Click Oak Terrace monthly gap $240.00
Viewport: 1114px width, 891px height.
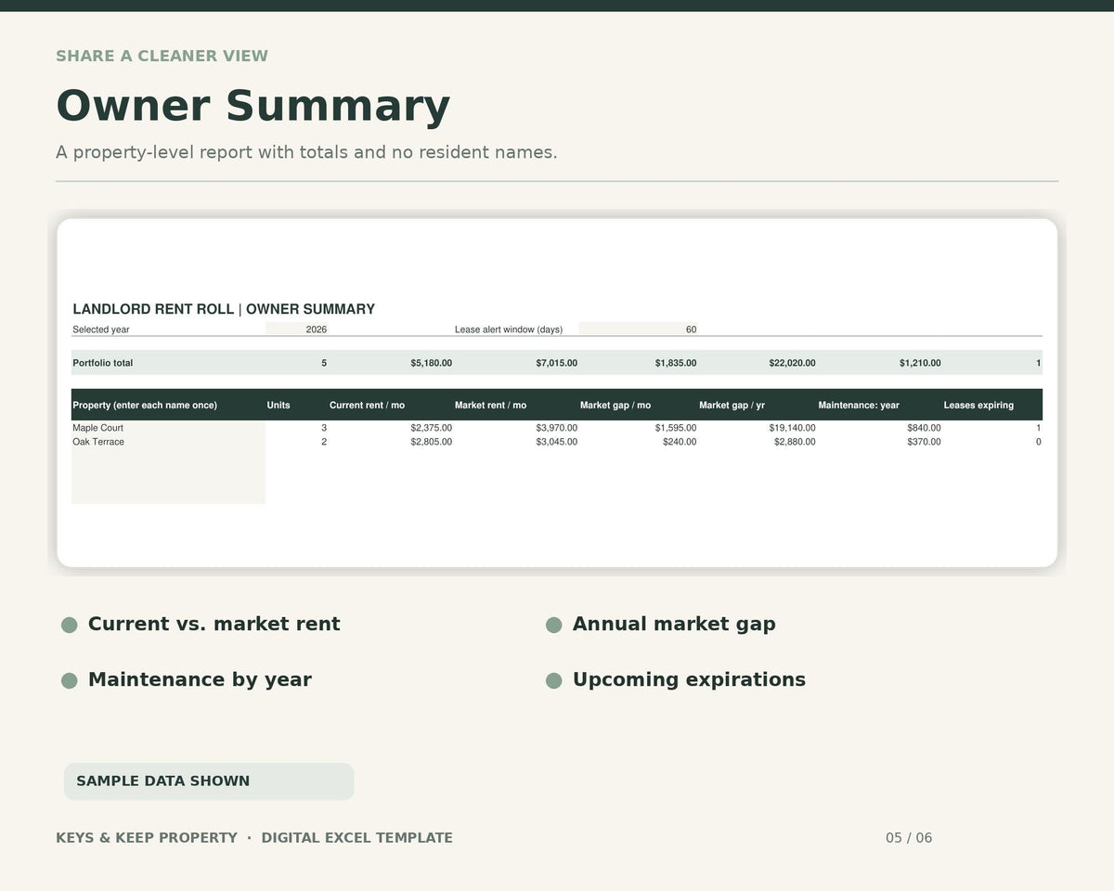tap(680, 442)
